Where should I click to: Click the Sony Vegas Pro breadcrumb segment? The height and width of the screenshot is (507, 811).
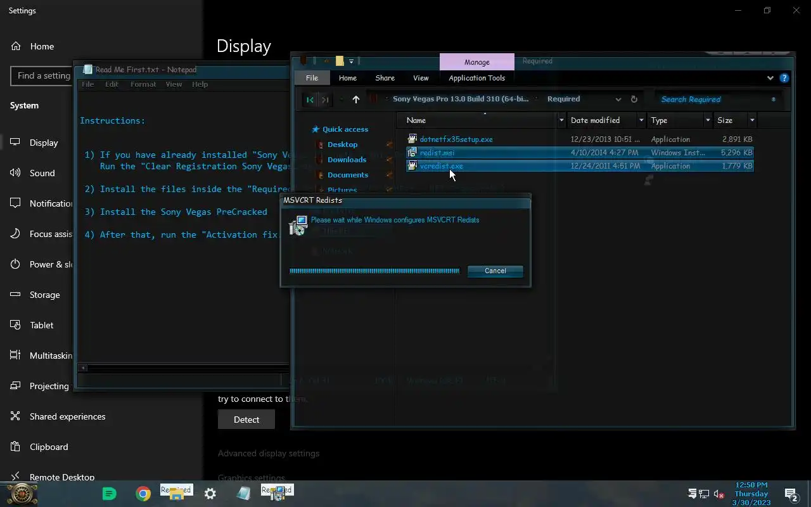[x=461, y=99]
